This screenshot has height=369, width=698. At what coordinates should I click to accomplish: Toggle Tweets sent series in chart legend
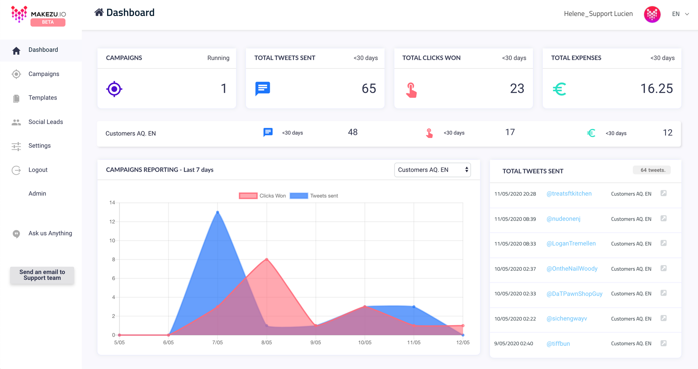coord(314,196)
